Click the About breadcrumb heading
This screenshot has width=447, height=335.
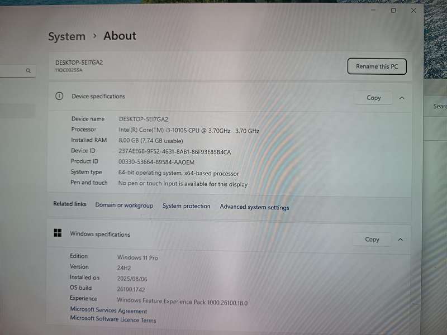tap(120, 36)
